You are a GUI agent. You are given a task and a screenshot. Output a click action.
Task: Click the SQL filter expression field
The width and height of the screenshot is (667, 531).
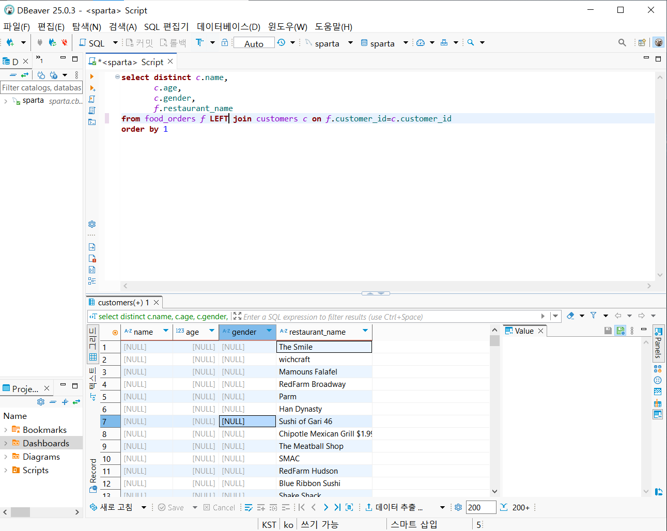coord(390,317)
